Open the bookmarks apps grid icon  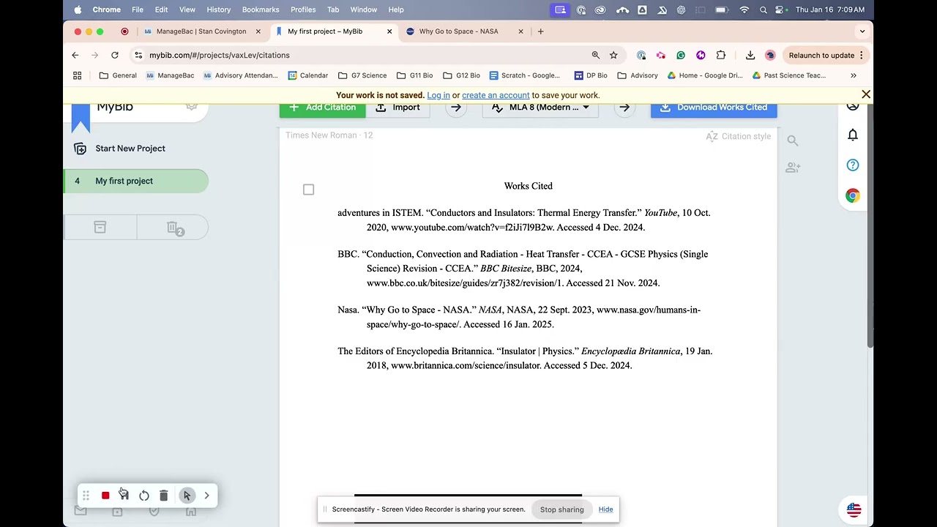(x=78, y=75)
